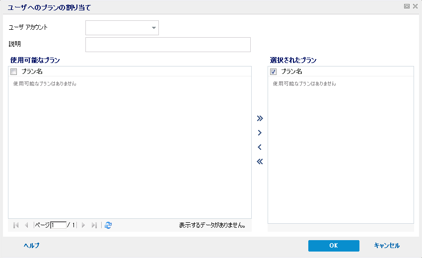The height and width of the screenshot is (258, 422).
Task: Jump to last page of plans
Action: tap(94, 225)
